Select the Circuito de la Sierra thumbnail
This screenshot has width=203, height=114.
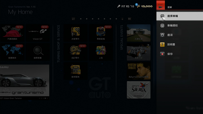pos(138,90)
